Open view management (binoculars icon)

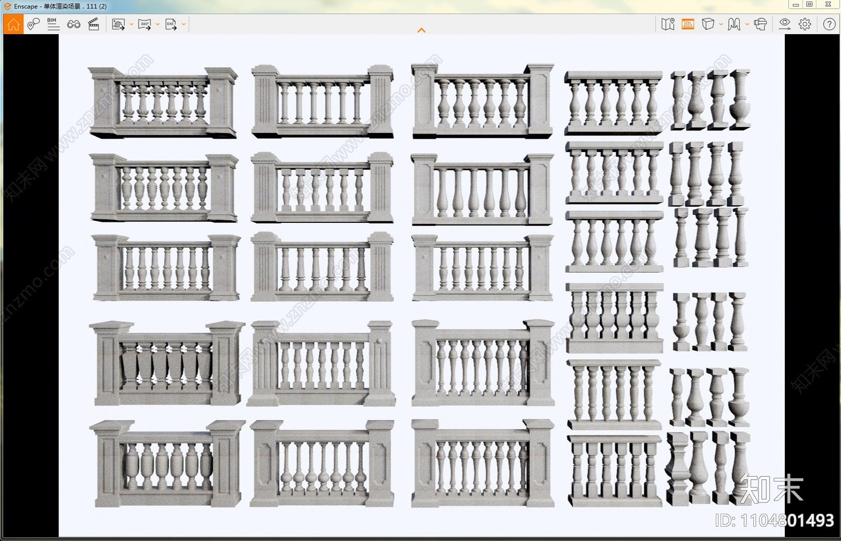pyautogui.click(x=74, y=24)
